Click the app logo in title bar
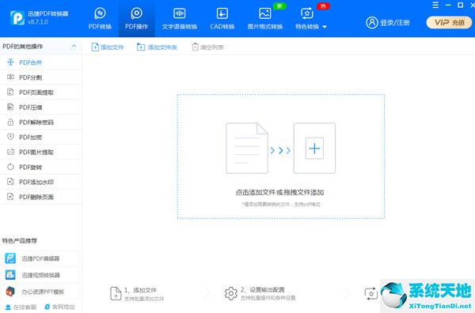Viewport: 475px width, 313px height. coord(17,17)
